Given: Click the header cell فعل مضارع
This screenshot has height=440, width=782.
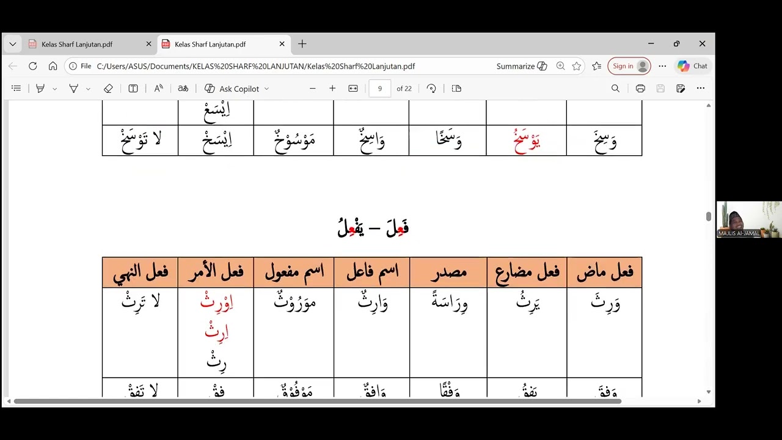Looking at the screenshot, I should [x=527, y=273].
